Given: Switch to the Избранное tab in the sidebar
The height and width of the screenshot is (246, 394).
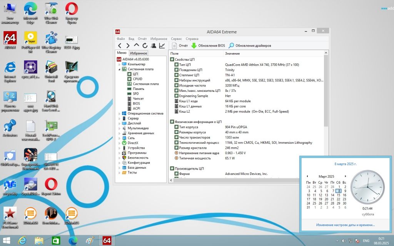Looking at the screenshot, I should click(x=139, y=53).
